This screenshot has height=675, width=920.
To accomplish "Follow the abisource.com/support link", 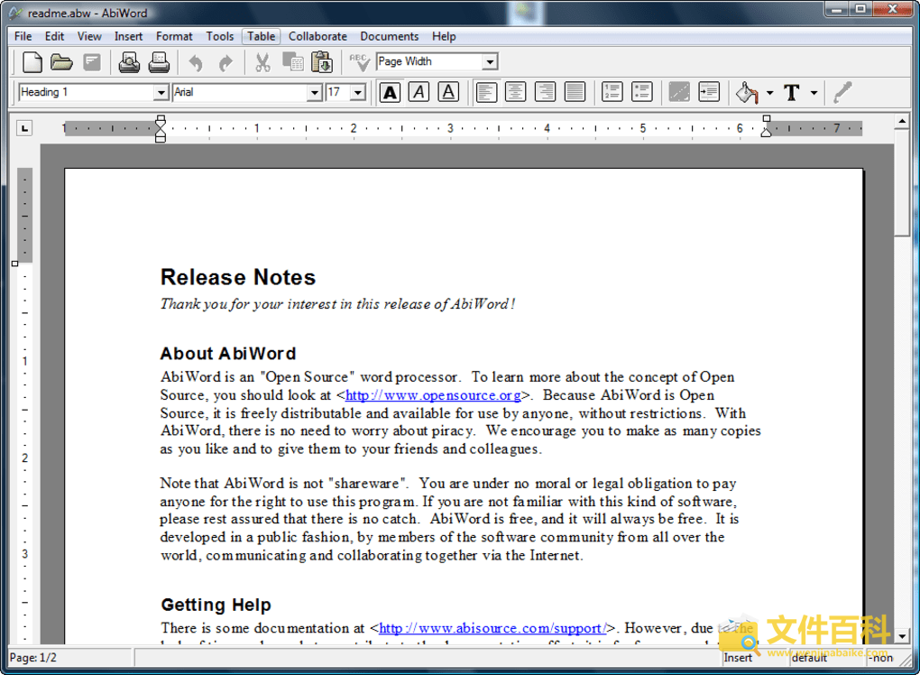I will click(492, 629).
